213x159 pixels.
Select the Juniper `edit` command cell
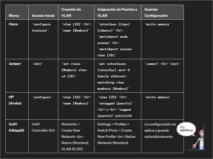(x=37, y=64)
